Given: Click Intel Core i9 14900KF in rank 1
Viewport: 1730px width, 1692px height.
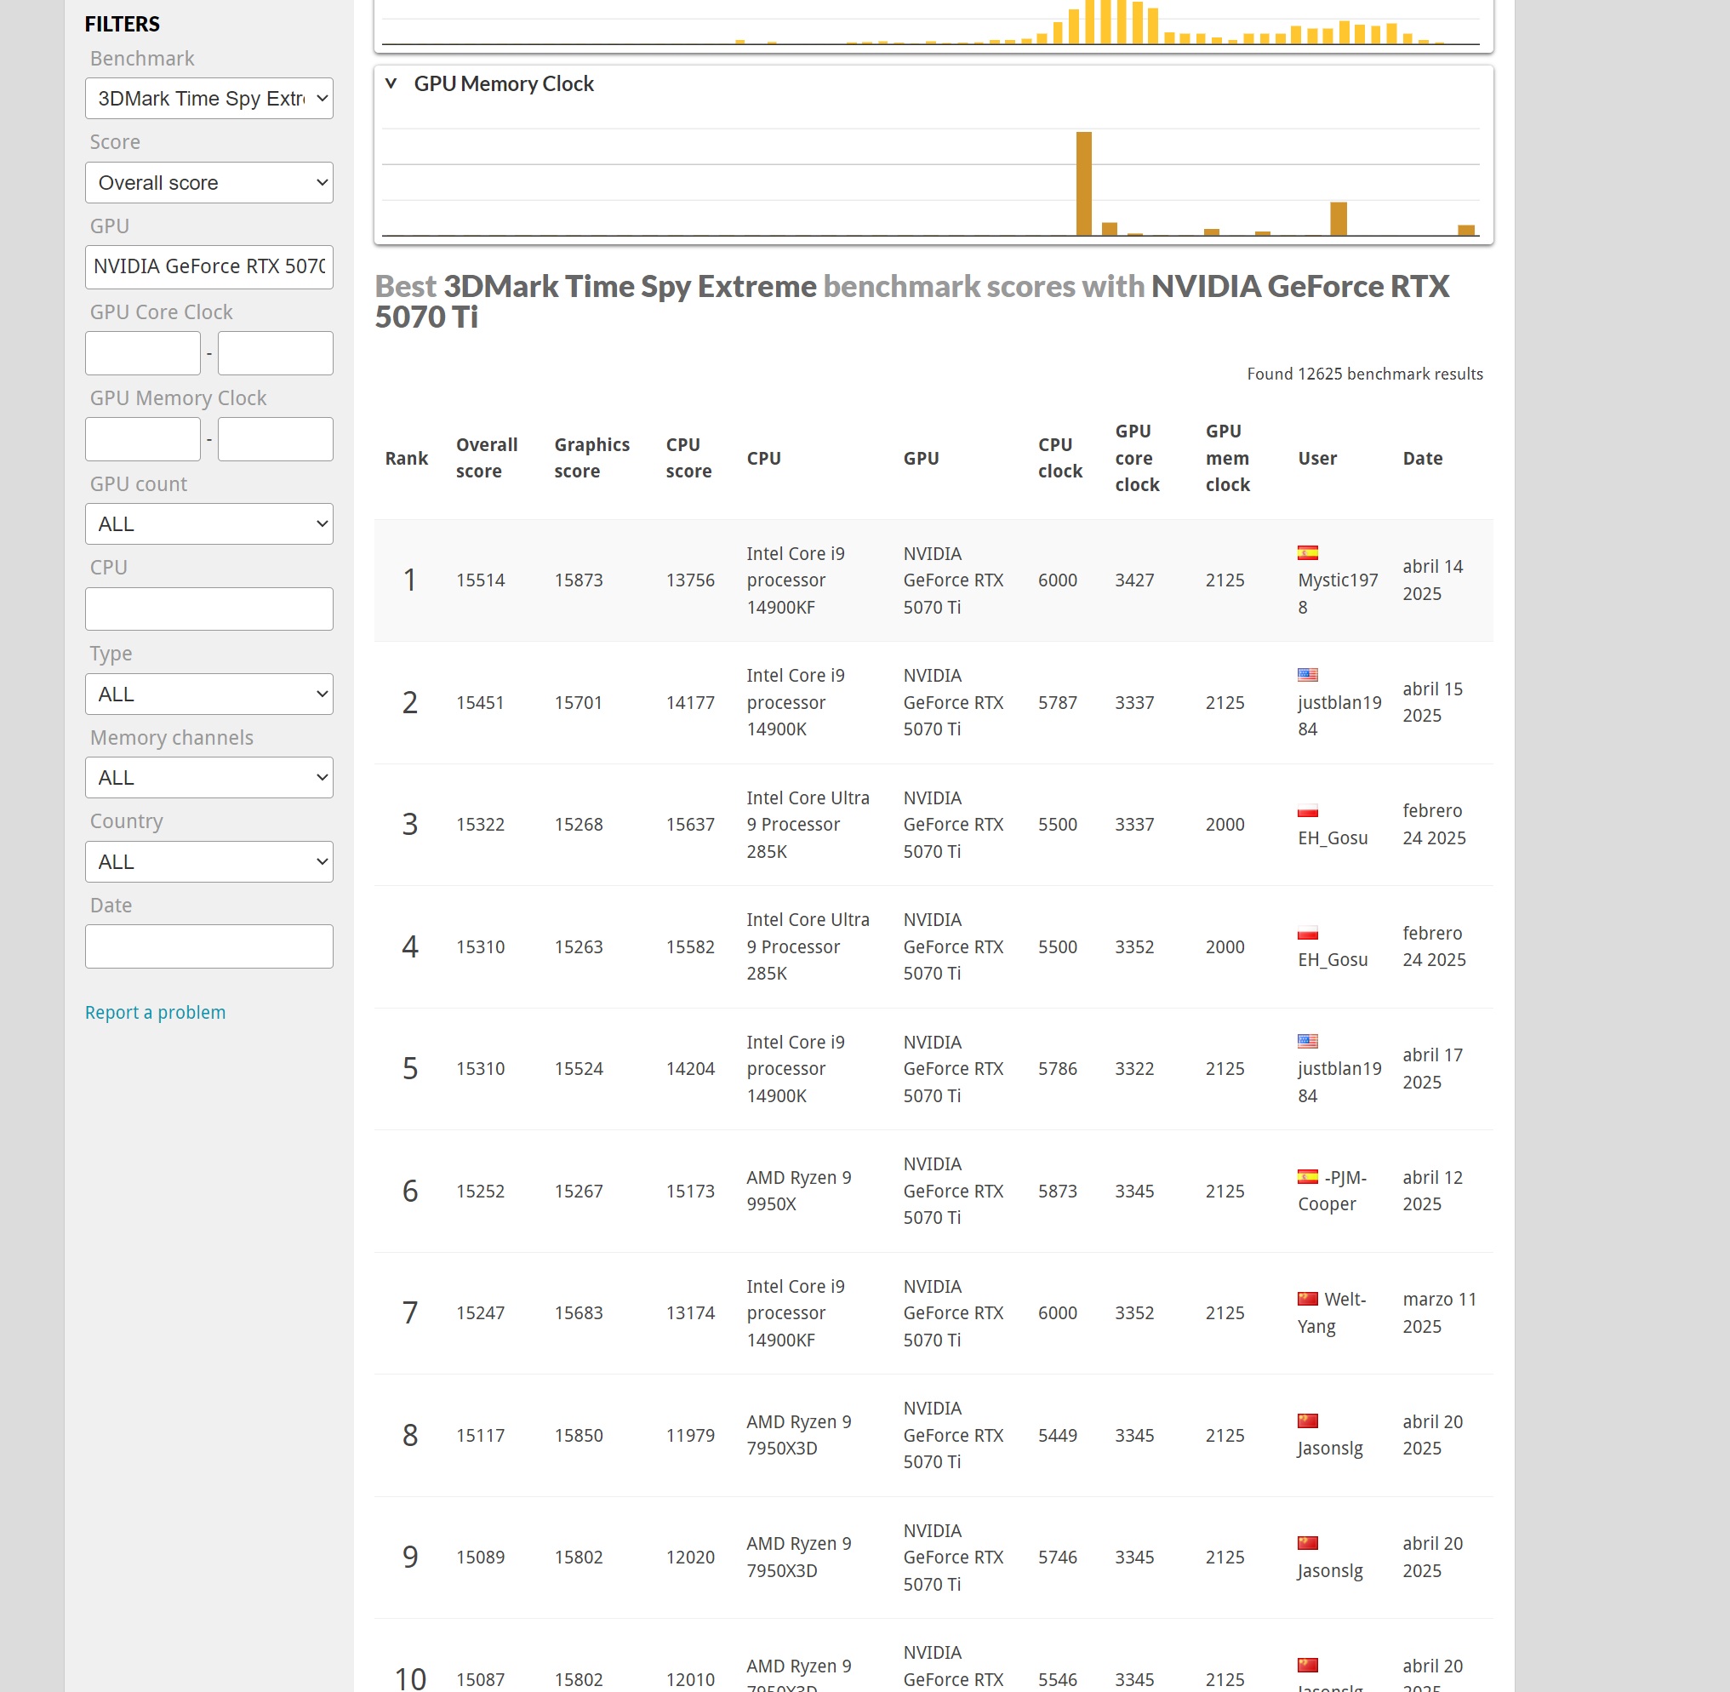Looking at the screenshot, I should coord(796,580).
